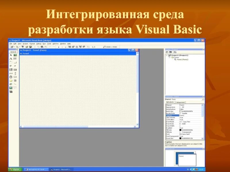Screen dimensions: 230x172
Task: Open the Toolbox via the toolbar icon
Action: (84, 47)
